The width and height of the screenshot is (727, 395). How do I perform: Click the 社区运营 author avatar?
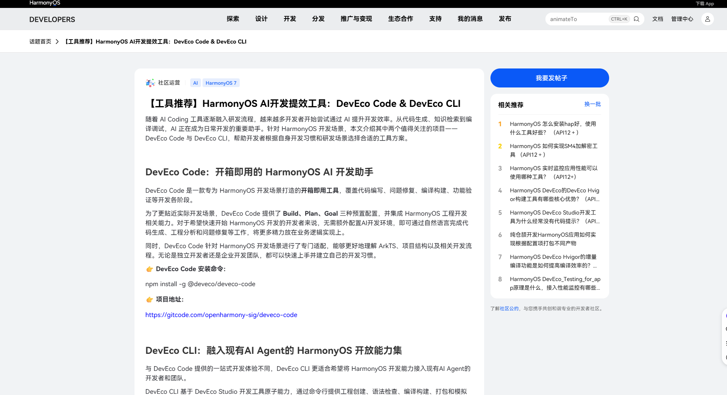[x=150, y=83]
